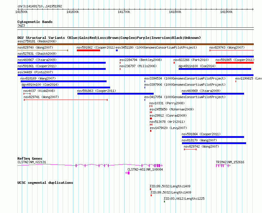
Task: Click the RefSeq Genes track heading
Action: point(30,158)
